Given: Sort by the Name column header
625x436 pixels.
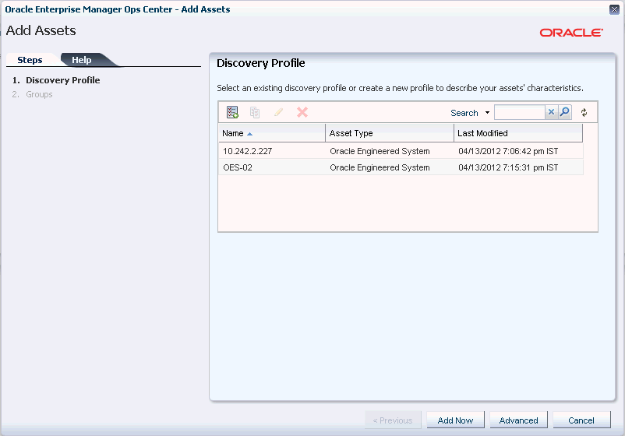Looking at the screenshot, I should click(x=272, y=133).
